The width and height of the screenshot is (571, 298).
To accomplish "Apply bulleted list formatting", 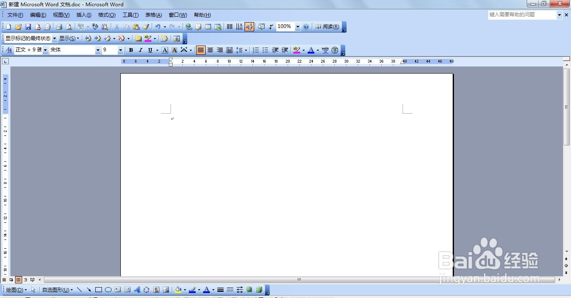I will click(x=265, y=50).
